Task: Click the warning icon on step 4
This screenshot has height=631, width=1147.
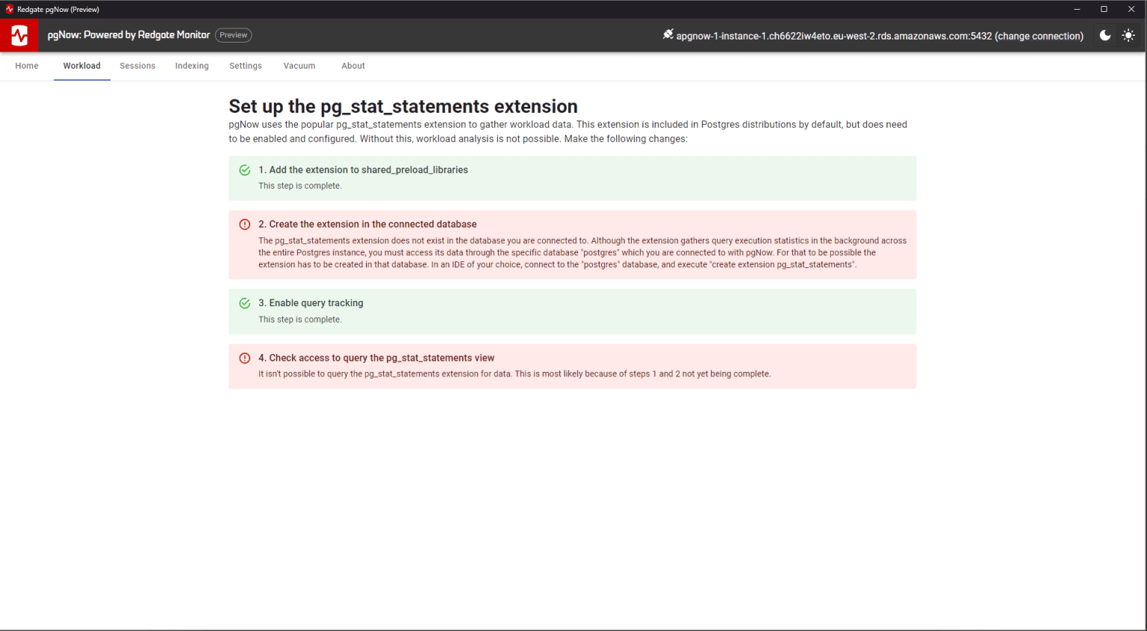Action: point(244,358)
